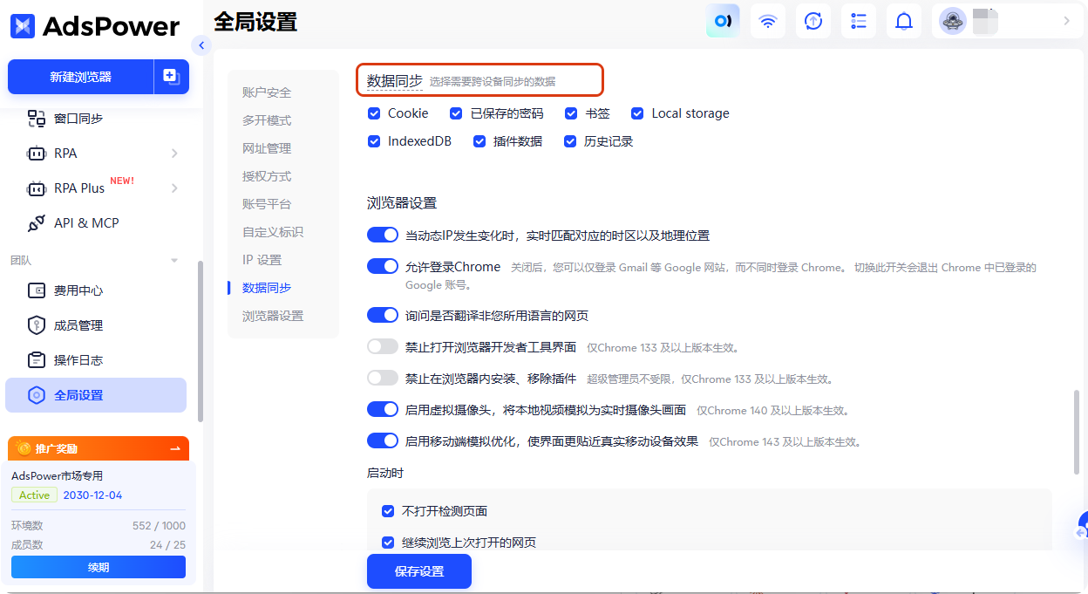The width and height of the screenshot is (1088, 594).
Task: Open notifications bell icon
Action: 904,21
